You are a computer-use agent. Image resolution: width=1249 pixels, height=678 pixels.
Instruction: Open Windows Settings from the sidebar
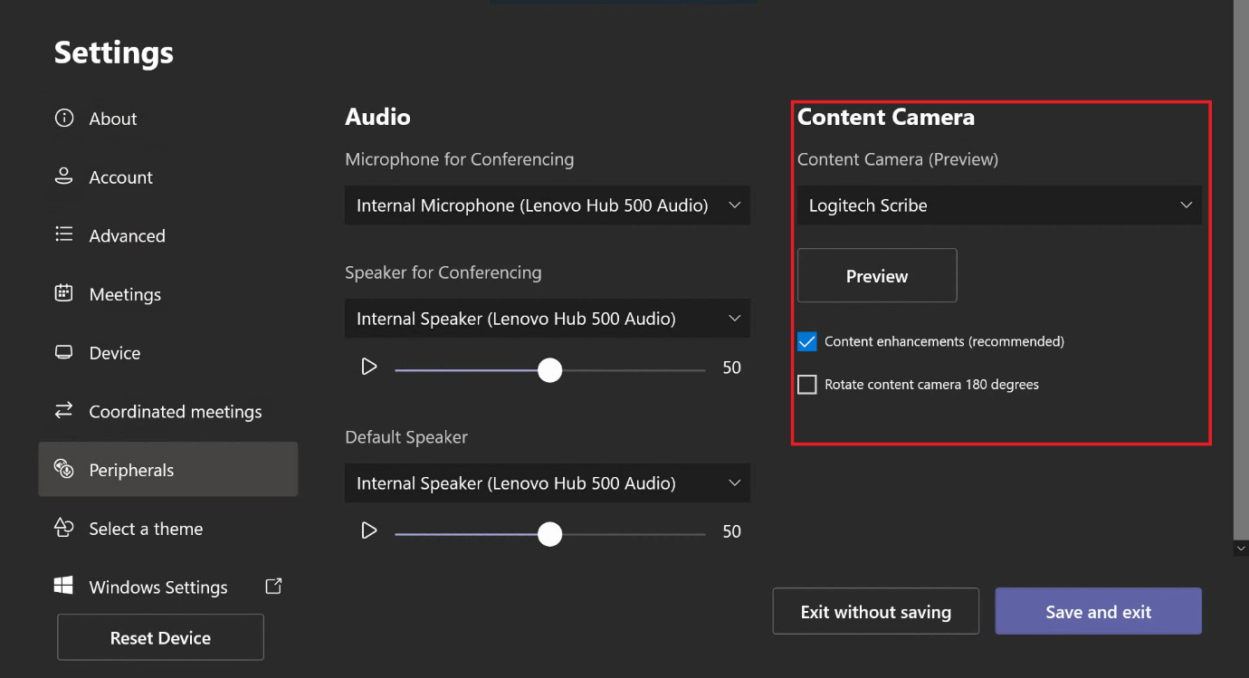pos(157,586)
